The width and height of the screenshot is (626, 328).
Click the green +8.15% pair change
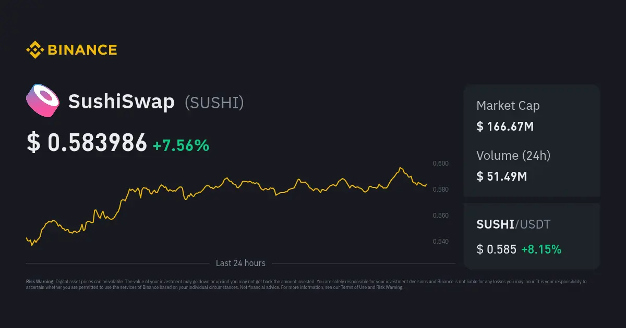coord(541,249)
